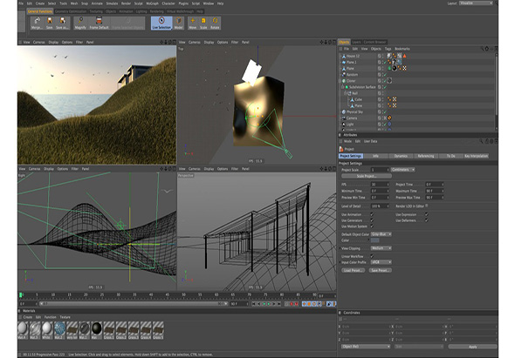Click the black sphere material tag on Plane
The height and width of the screenshot is (358, 515).
point(395,68)
